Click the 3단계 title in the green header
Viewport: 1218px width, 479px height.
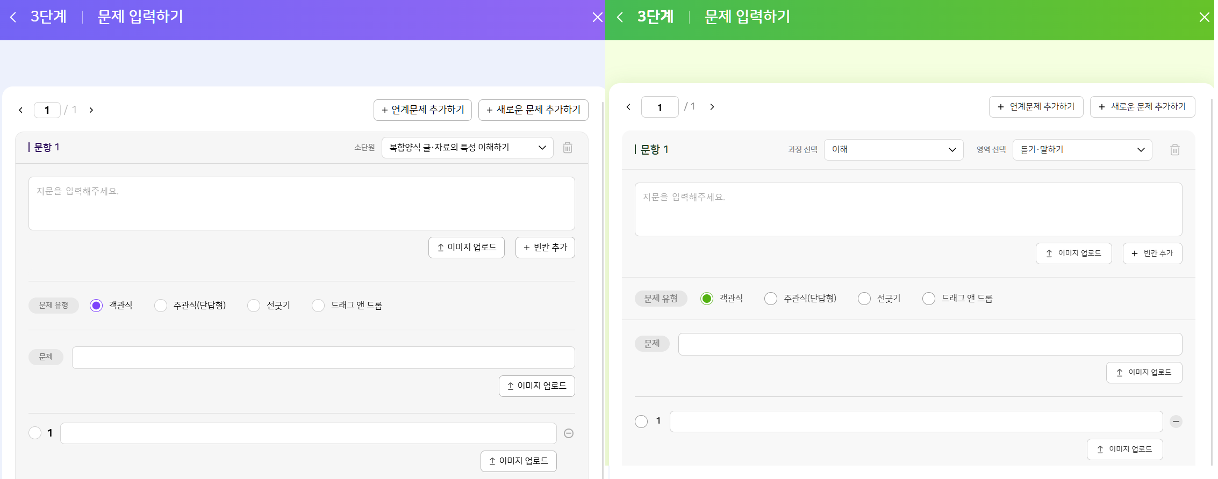(x=655, y=17)
